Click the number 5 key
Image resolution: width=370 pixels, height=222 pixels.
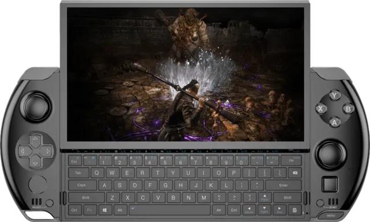click(x=165, y=161)
